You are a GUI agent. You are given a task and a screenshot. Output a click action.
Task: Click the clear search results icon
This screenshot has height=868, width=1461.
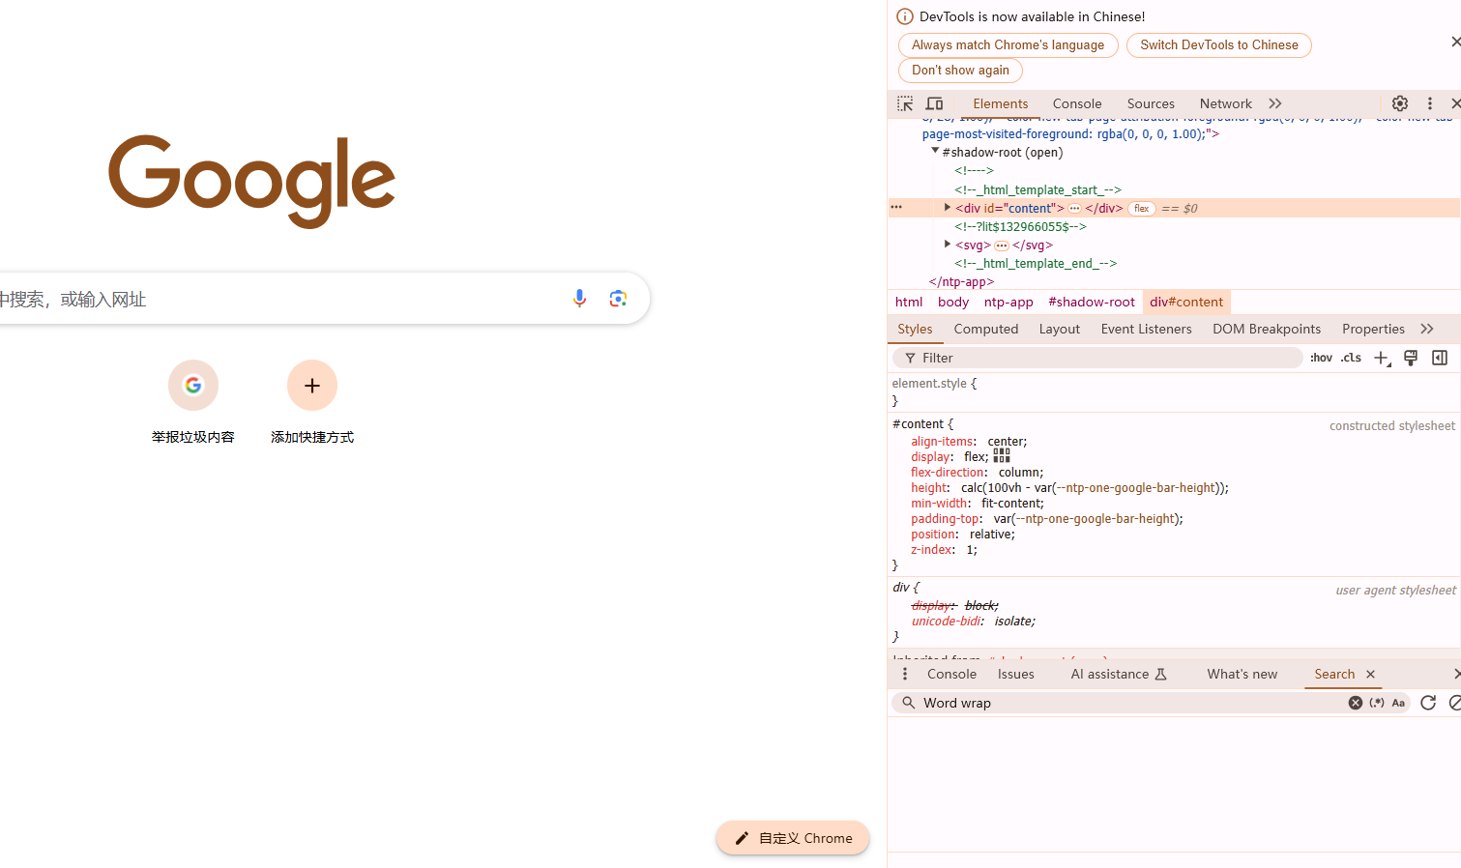(1454, 703)
